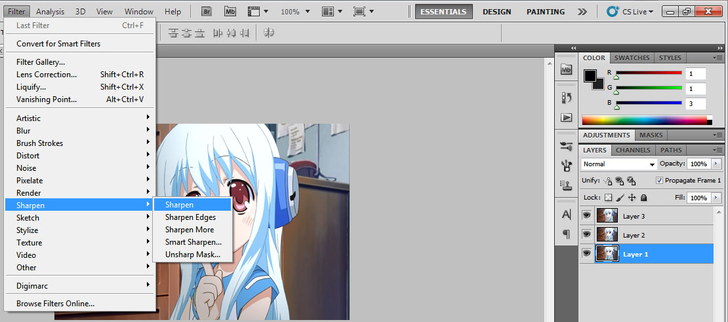Viewport: 728px width, 322px height.
Task: Open the Brush Presets dock icon
Action: coord(566,146)
